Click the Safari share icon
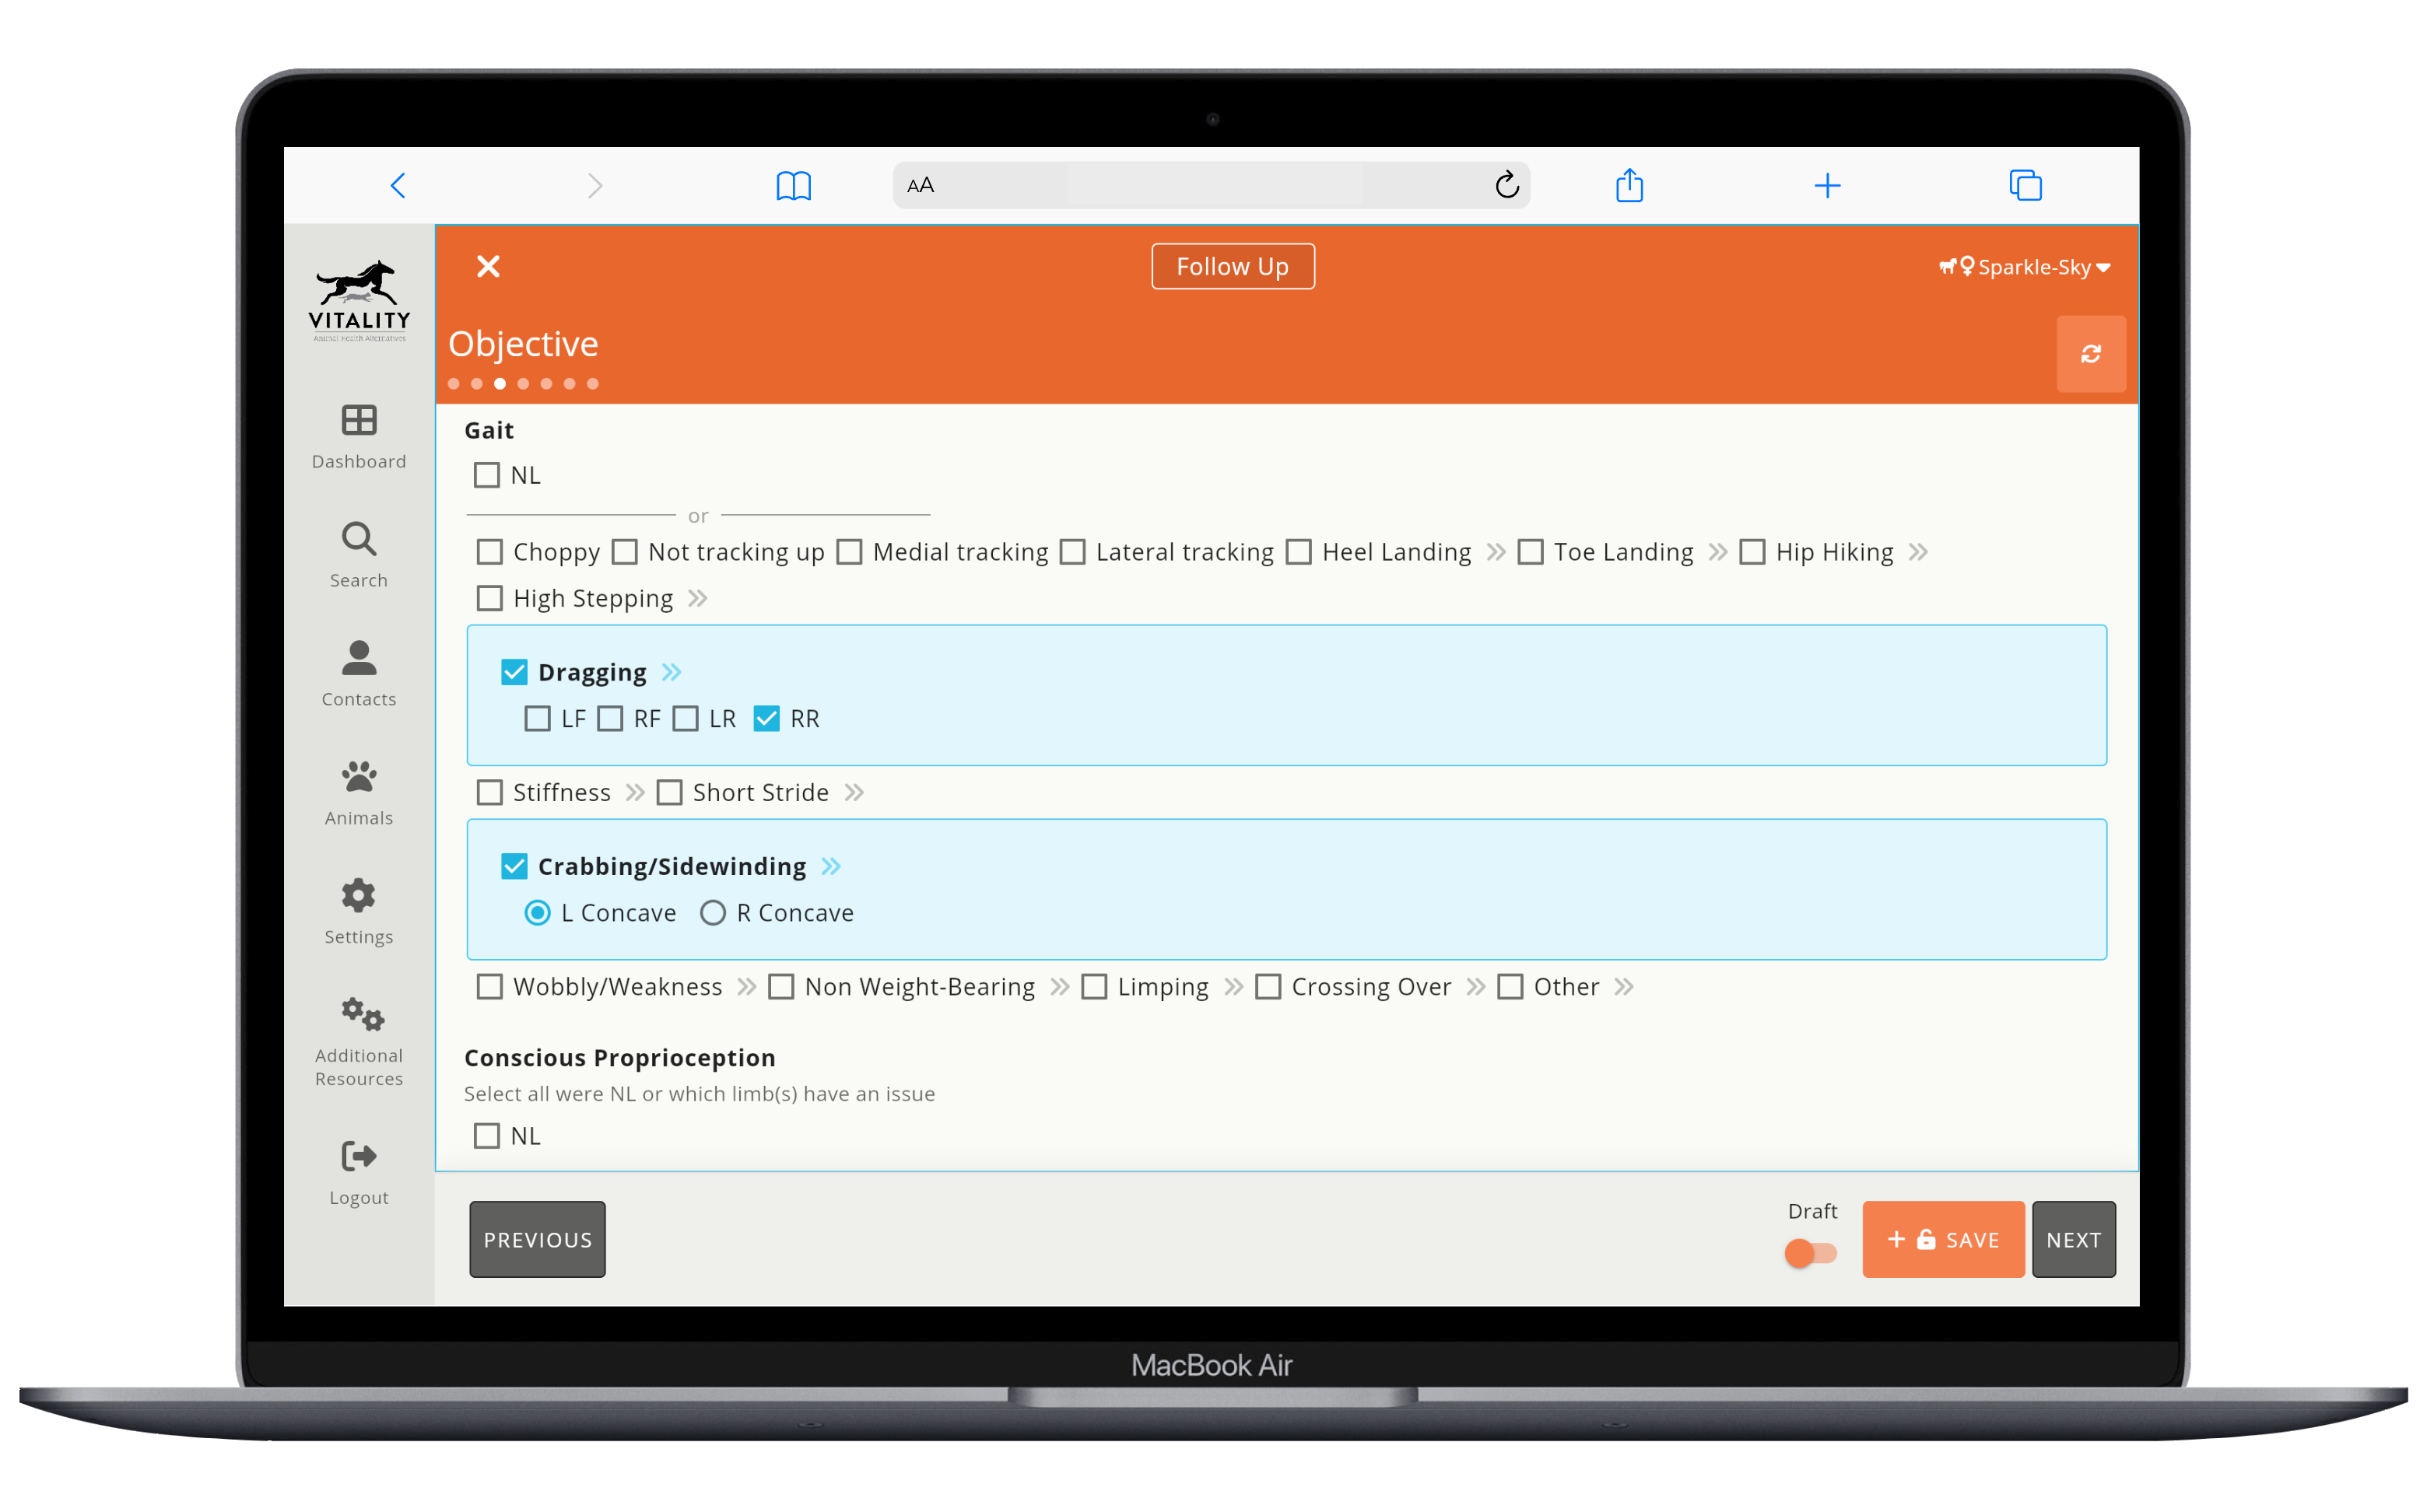 click(1629, 185)
